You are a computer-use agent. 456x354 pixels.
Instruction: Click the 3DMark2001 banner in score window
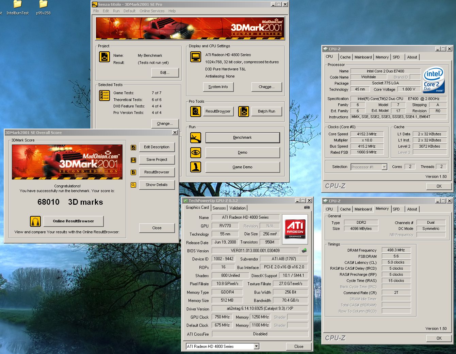[x=67, y=162]
